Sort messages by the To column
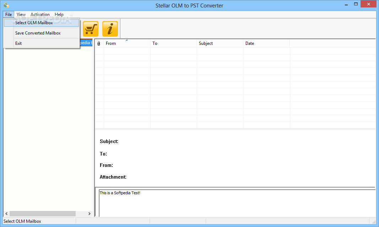The width and height of the screenshot is (379, 227). tap(174, 43)
